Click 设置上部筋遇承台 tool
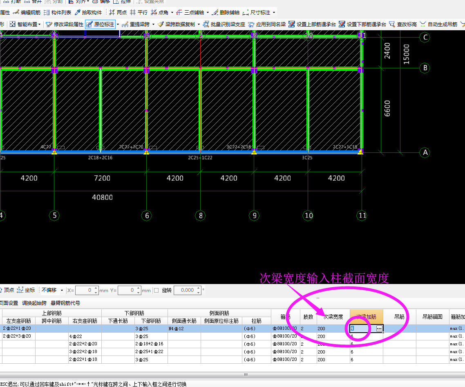This screenshot has height=387, width=465. [x=312, y=25]
